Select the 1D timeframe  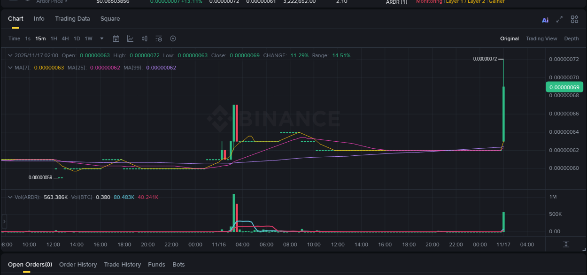pyautogui.click(x=77, y=38)
